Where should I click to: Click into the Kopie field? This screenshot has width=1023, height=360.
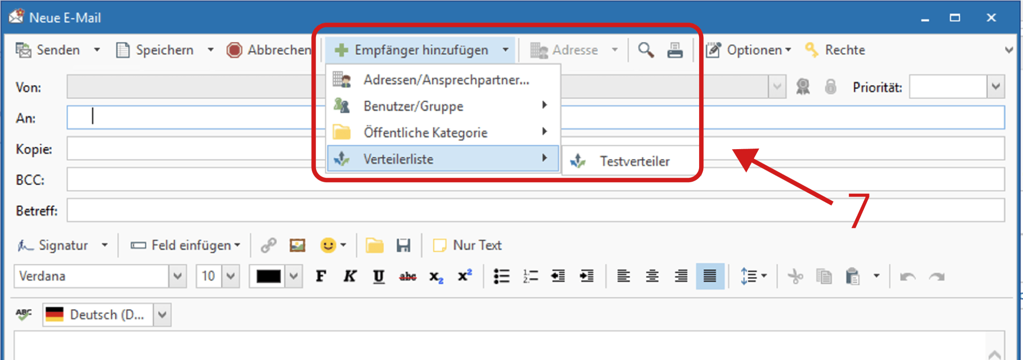click(535, 149)
